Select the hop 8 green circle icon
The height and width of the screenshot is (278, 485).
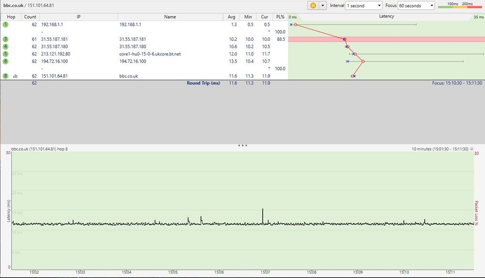coord(5,76)
